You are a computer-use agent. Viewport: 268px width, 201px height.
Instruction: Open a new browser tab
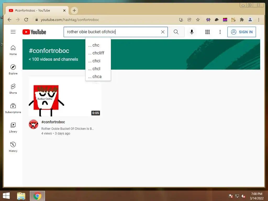click(x=74, y=10)
